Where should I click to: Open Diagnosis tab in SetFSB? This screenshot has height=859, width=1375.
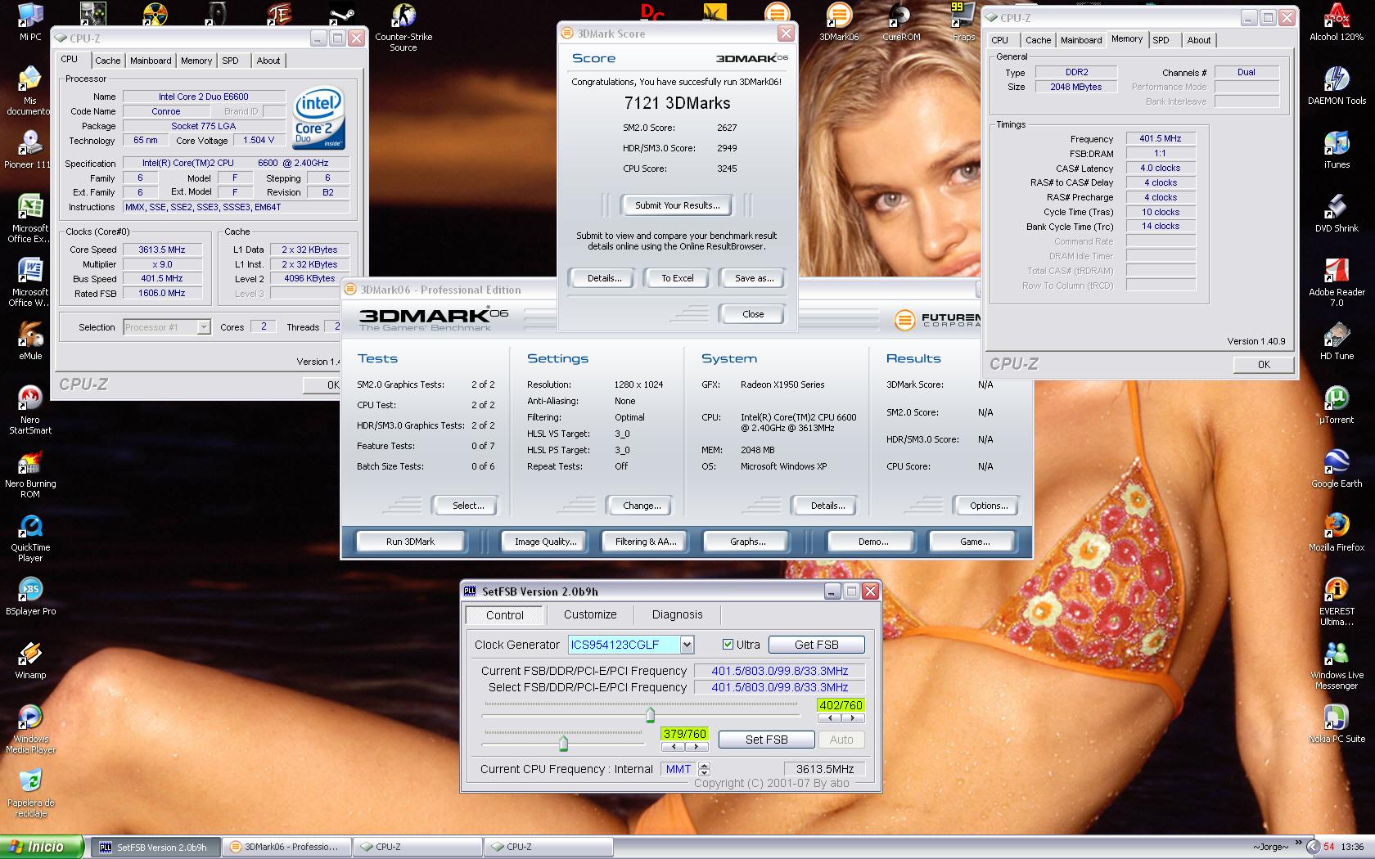pos(677,615)
